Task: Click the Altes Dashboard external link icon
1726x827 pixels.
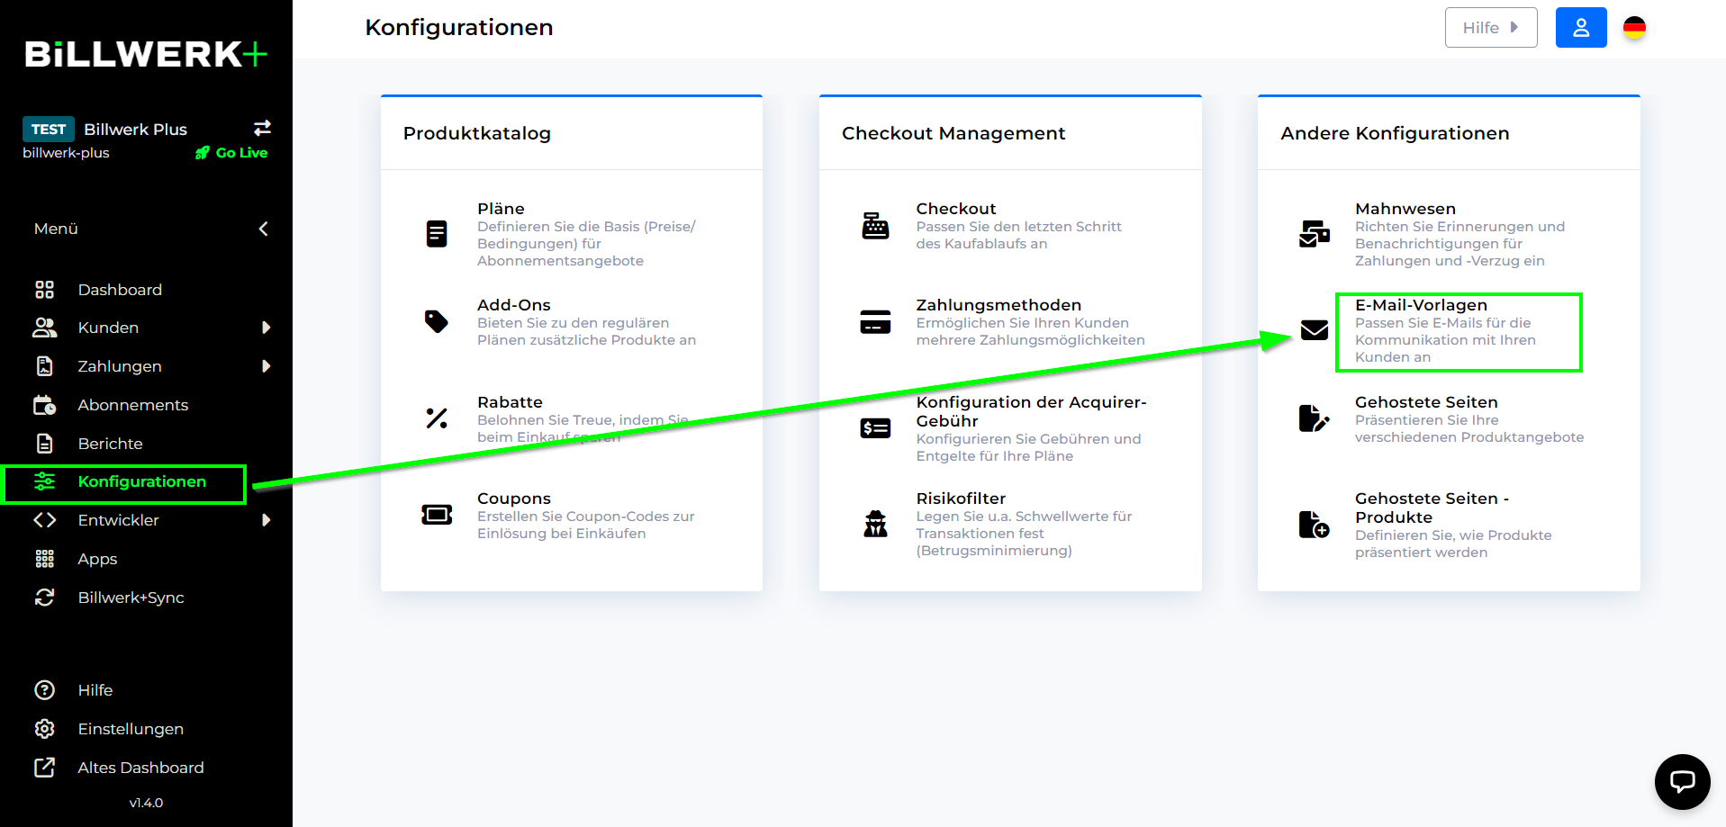Action: point(44,768)
